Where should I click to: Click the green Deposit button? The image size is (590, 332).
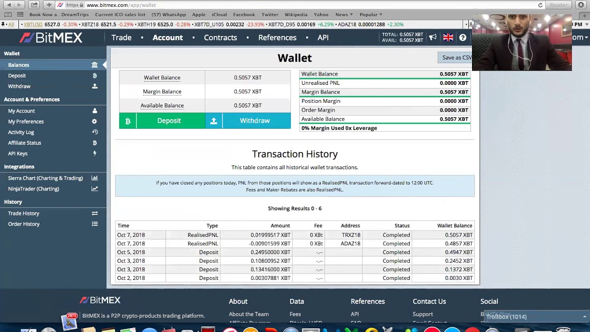(162, 121)
